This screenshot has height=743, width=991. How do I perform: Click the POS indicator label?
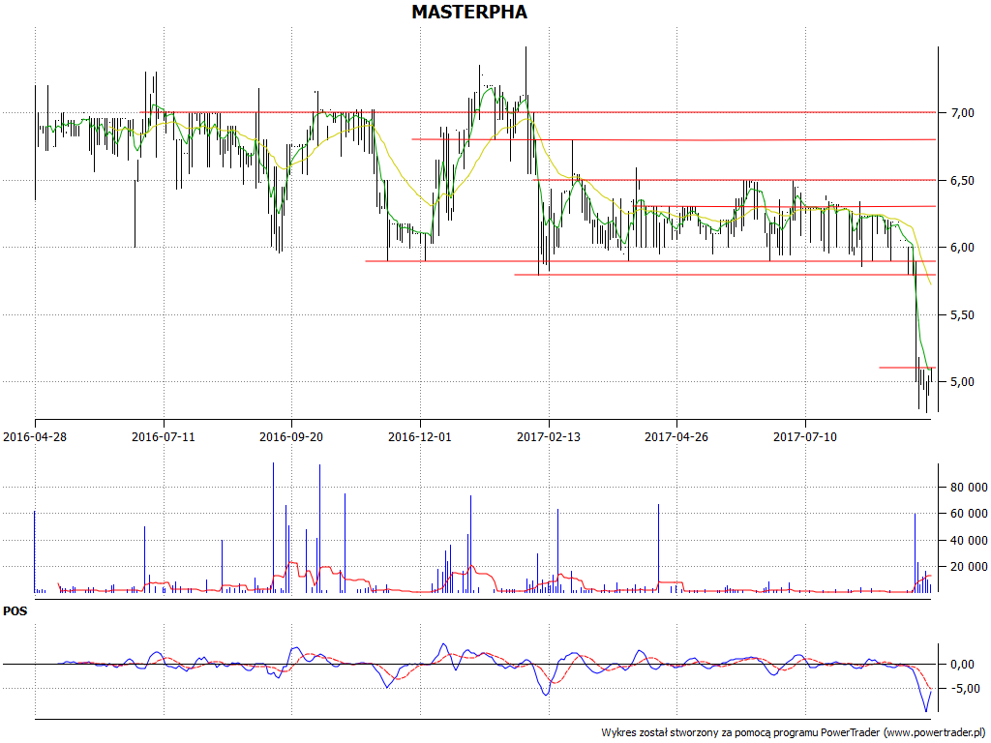[15, 611]
